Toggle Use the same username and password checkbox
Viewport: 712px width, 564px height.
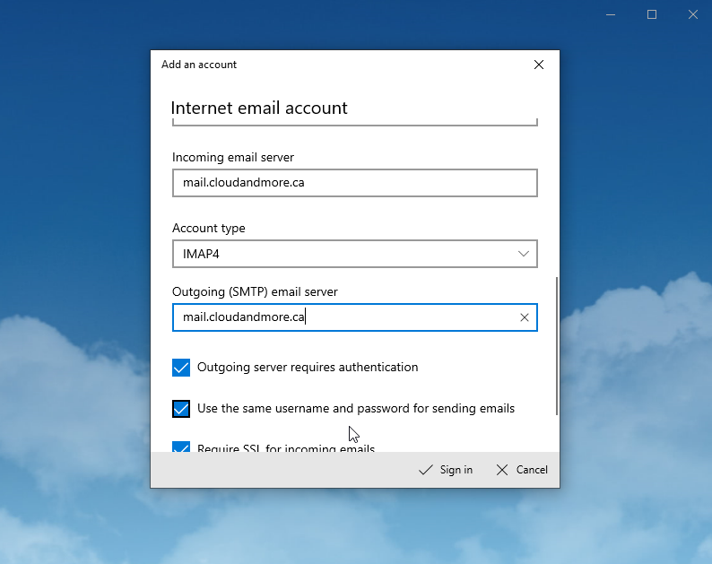181,409
